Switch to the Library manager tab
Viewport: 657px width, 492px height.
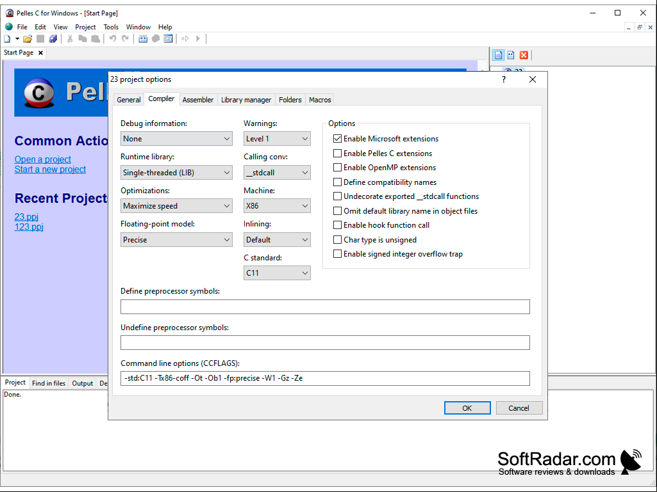[246, 100]
